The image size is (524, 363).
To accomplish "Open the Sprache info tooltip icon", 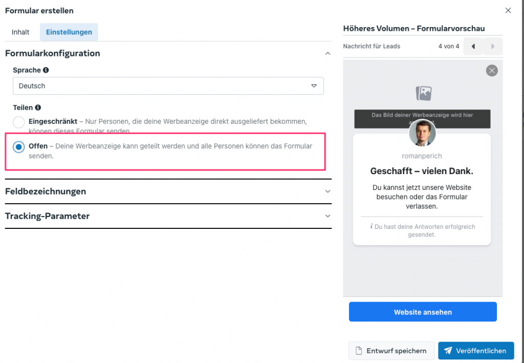I will [47, 70].
